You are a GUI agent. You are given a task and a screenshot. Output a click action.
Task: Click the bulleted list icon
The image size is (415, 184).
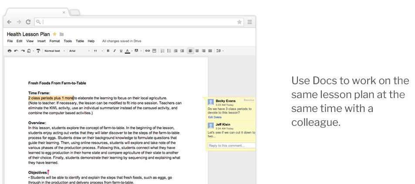[x=169, y=51]
